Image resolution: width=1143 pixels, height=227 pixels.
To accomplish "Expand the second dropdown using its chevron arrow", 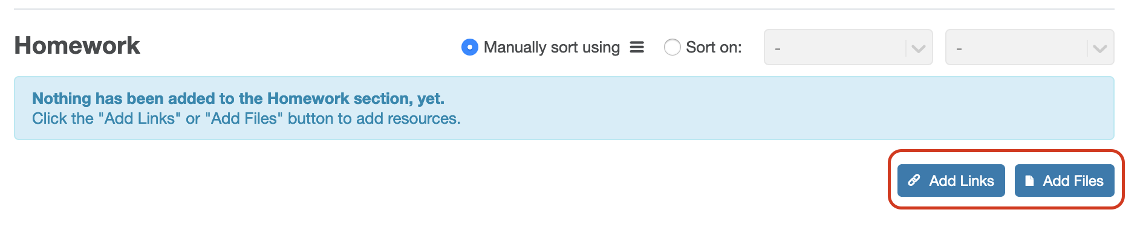I will 1100,48.
